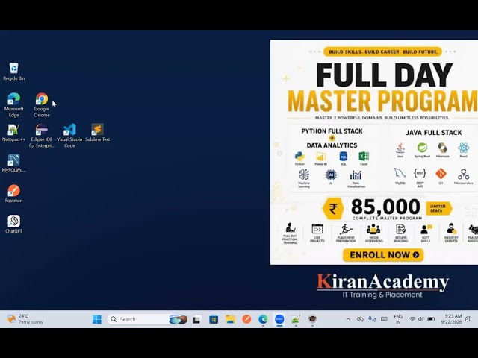Click the search highlight image in search box
Image resolution: width=478 pixels, height=358 pixels.
[x=179, y=319]
